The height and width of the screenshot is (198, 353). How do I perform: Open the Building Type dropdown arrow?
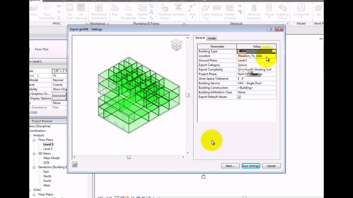pos(274,51)
